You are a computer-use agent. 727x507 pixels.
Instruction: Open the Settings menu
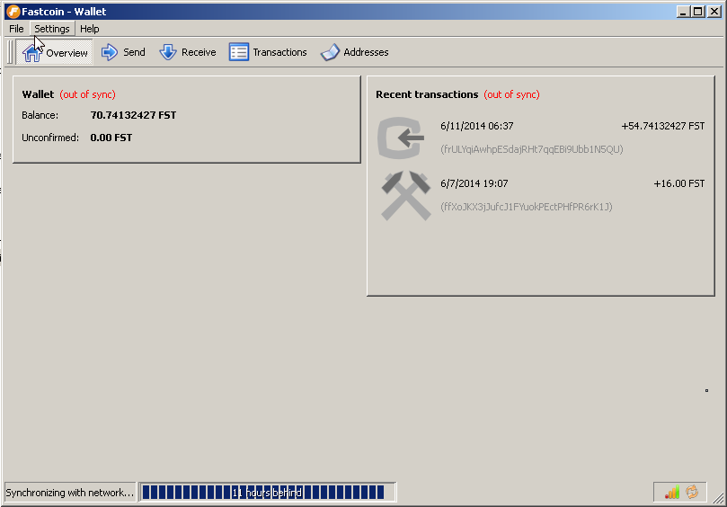pos(52,29)
